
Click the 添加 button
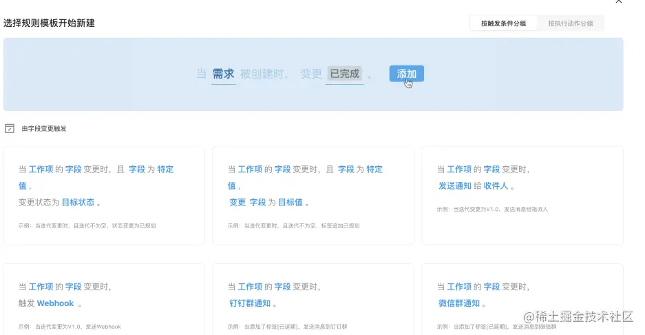(x=406, y=74)
